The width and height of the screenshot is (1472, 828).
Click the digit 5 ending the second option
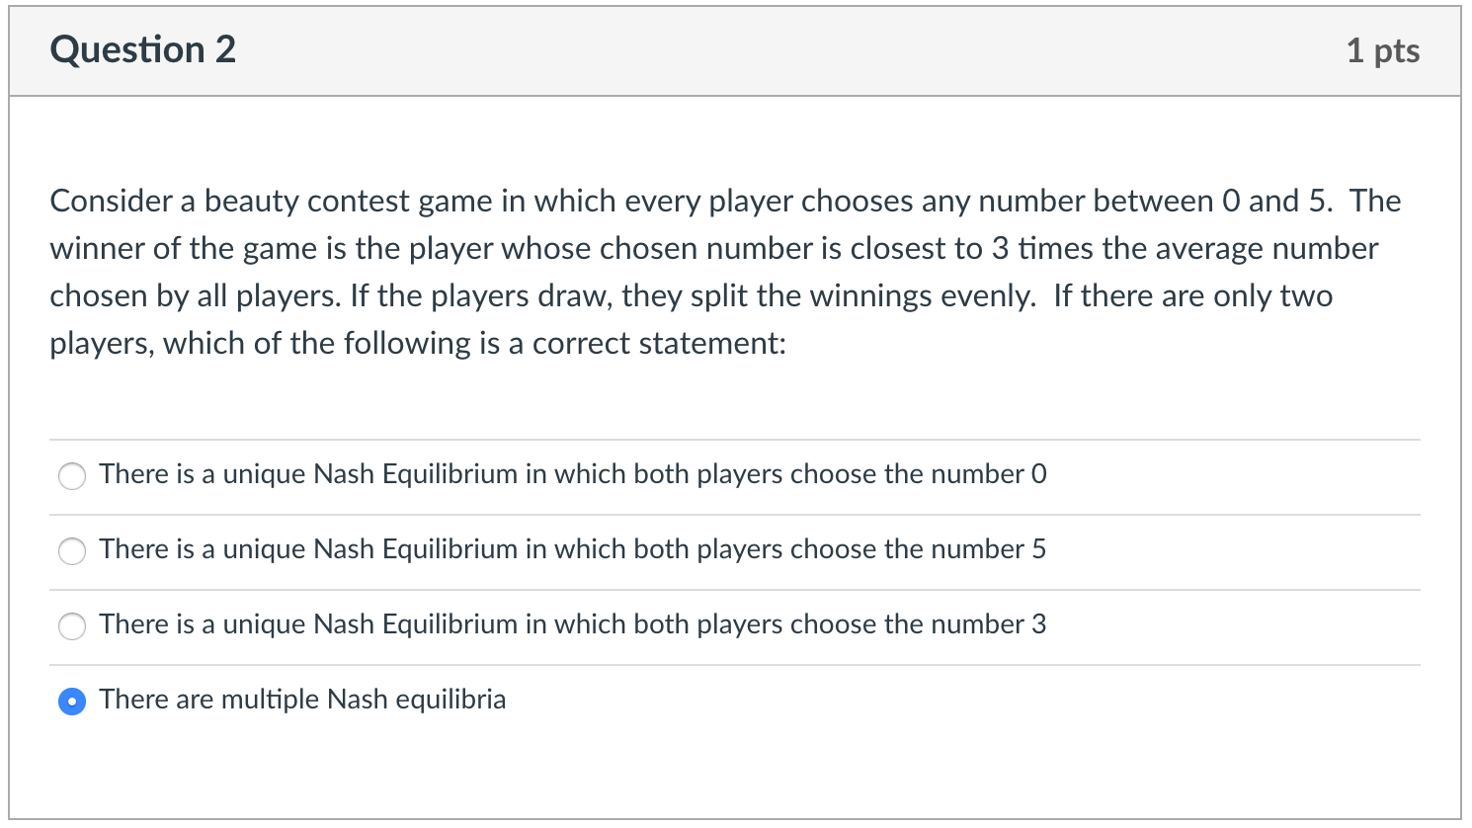(x=1039, y=549)
